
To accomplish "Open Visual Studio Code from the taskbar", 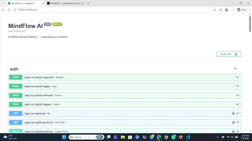I will click(x=188, y=137).
